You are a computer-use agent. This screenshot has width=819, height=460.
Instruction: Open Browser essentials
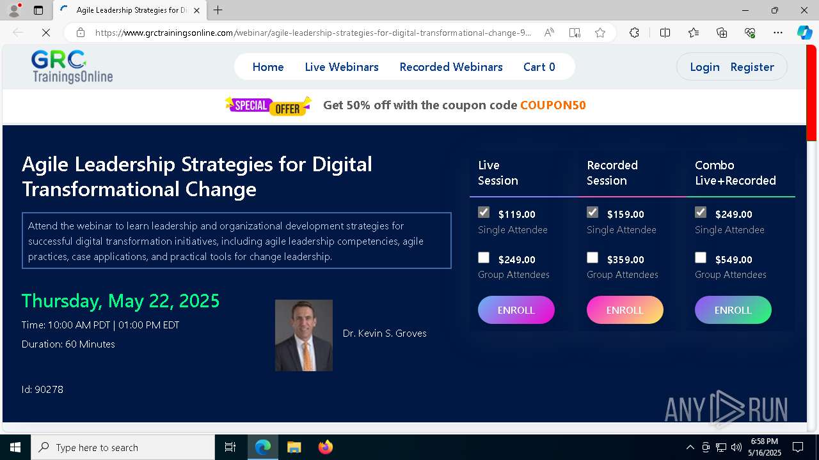tap(750, 33)
